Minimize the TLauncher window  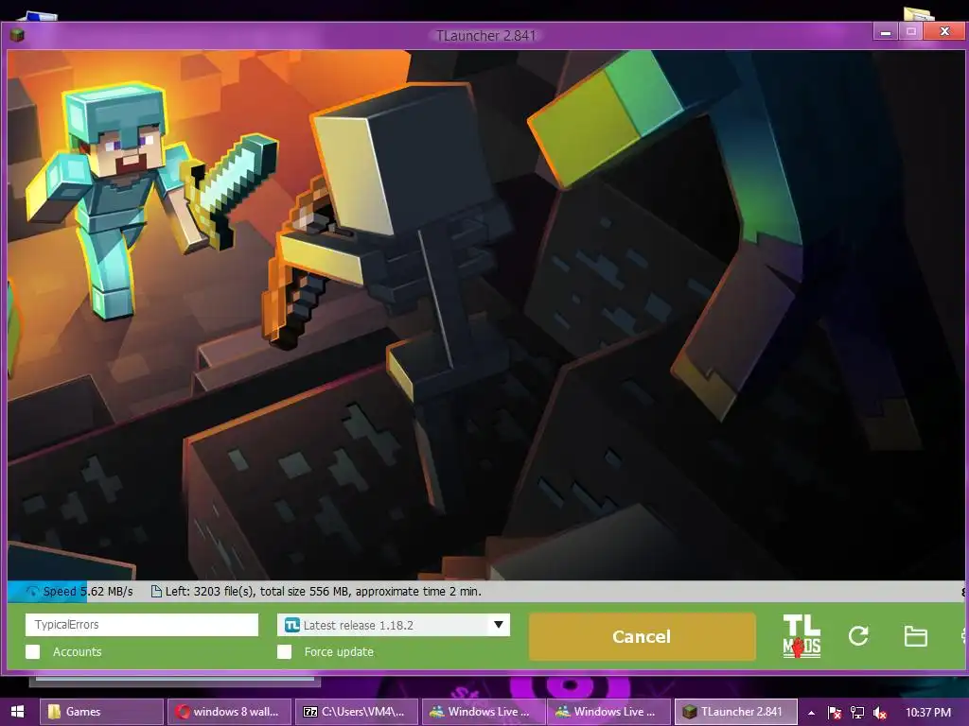pos(886,31)
